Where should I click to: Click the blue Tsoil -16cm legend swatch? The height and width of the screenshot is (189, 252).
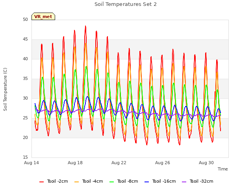point(147,182)
